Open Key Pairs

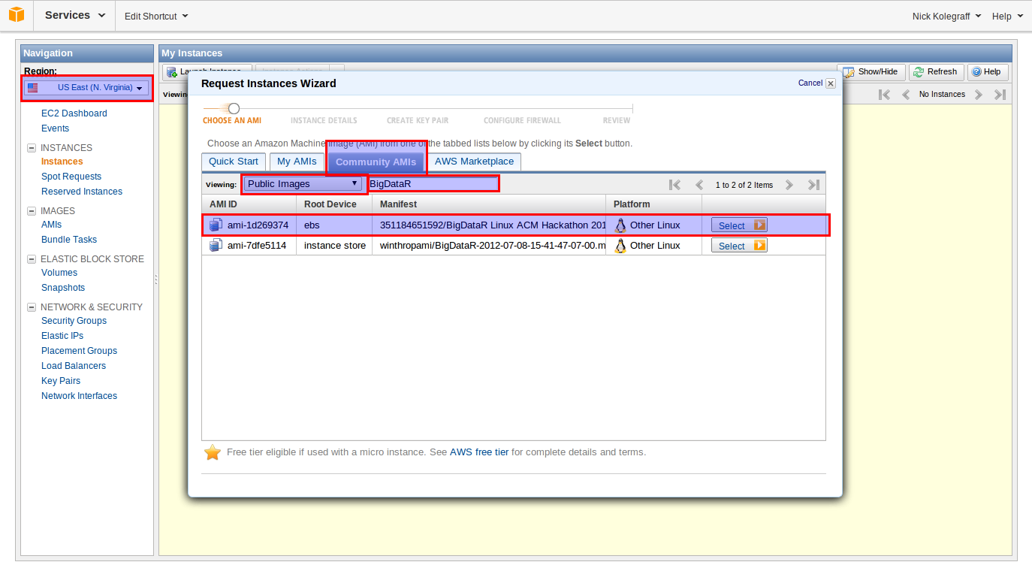coord(61,381)
